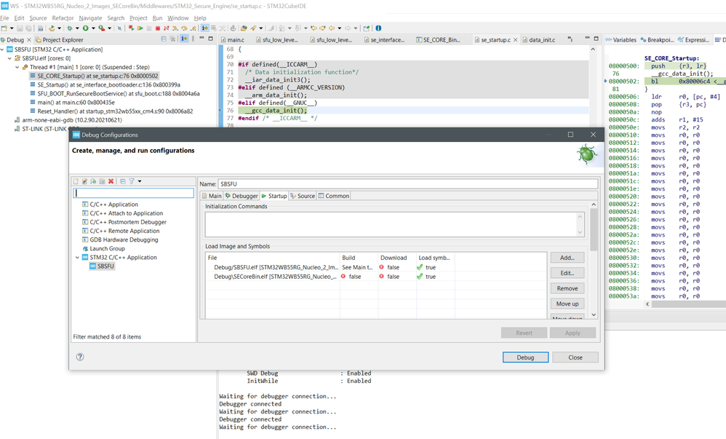This screenshot has height=439, width=726.
Task: Click red X delete configuration icon
Action: click(111, 181)
